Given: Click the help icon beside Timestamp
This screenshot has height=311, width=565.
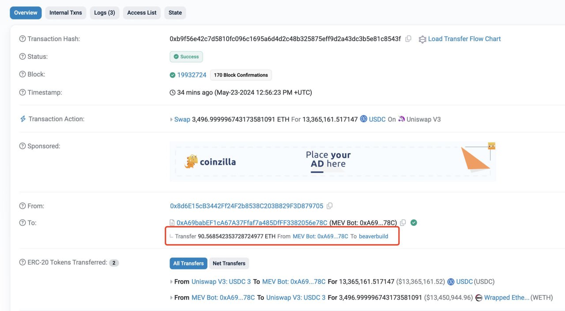Looking at the screenshot, I should coord(23,92).
